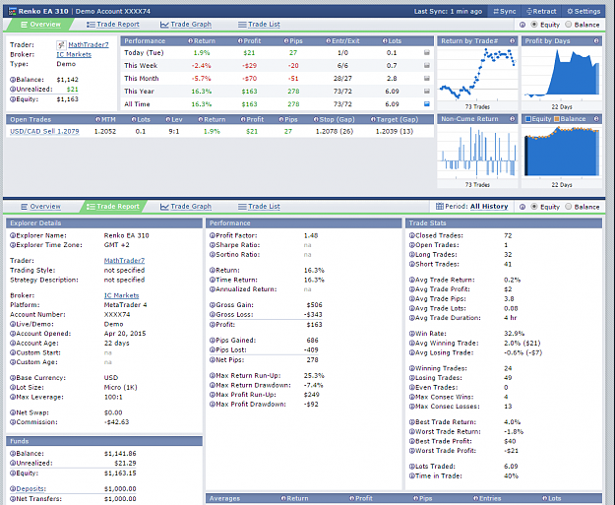Select the Balance radio in the top tab bar
The height and width of the screenshot is (505, 615).
[569, 25]
